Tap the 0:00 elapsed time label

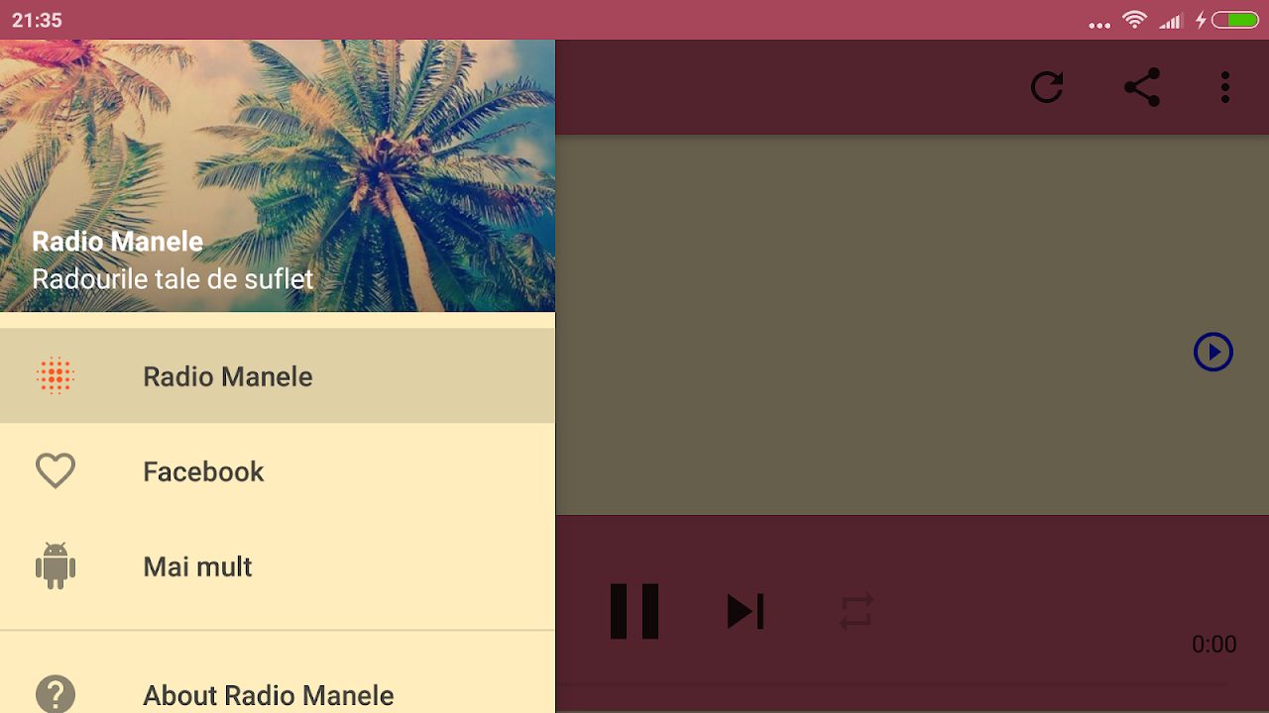(x=1213, y=645)
